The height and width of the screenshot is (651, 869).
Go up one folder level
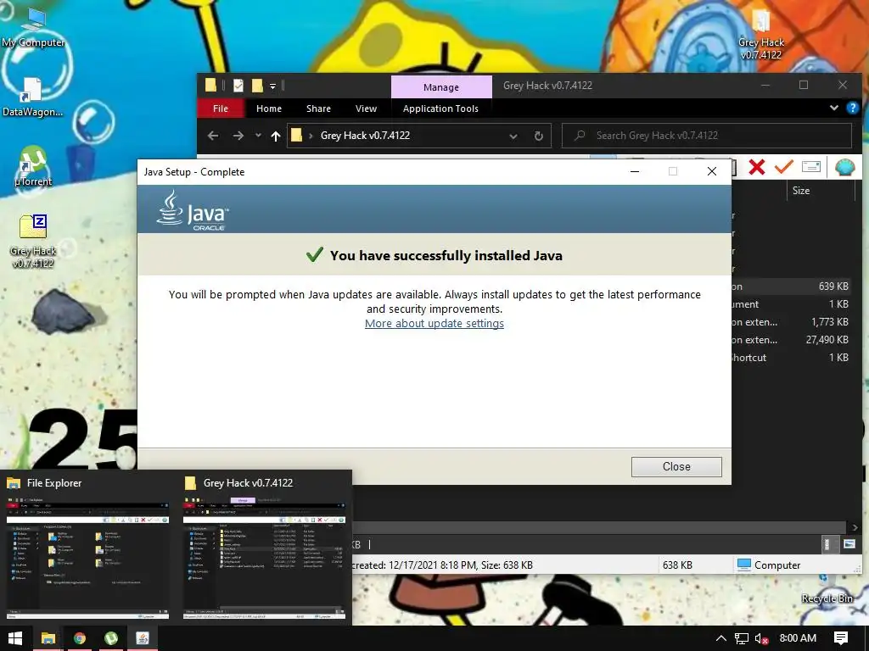(276, 136)
